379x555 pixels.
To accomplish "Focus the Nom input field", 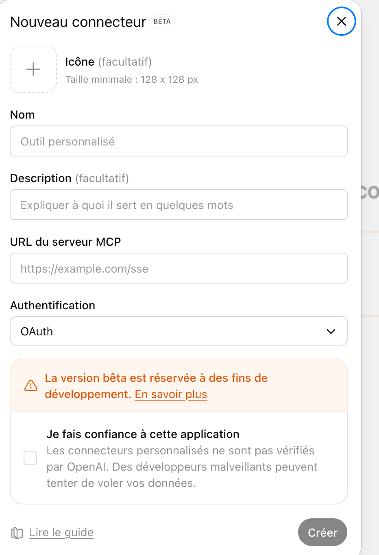I will pos(179,141).
